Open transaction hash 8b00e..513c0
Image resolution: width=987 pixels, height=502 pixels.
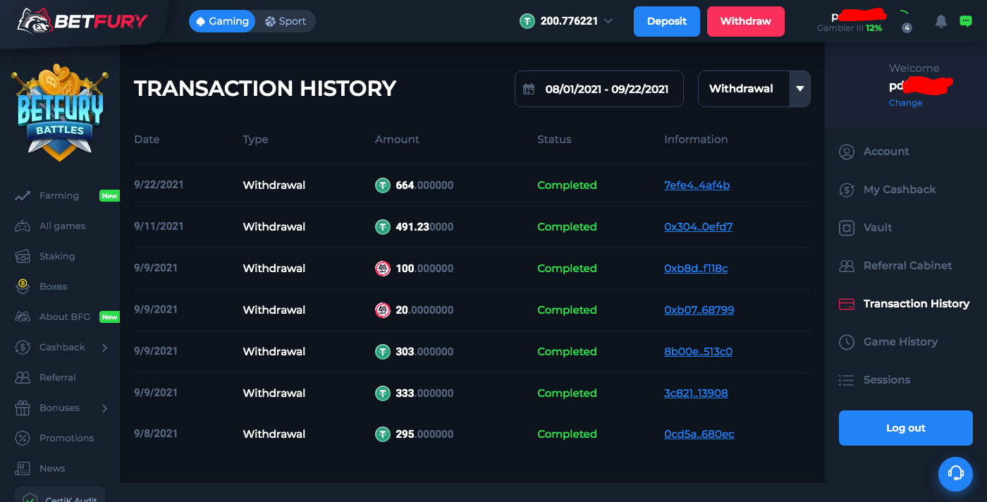[x=699, y=352]
